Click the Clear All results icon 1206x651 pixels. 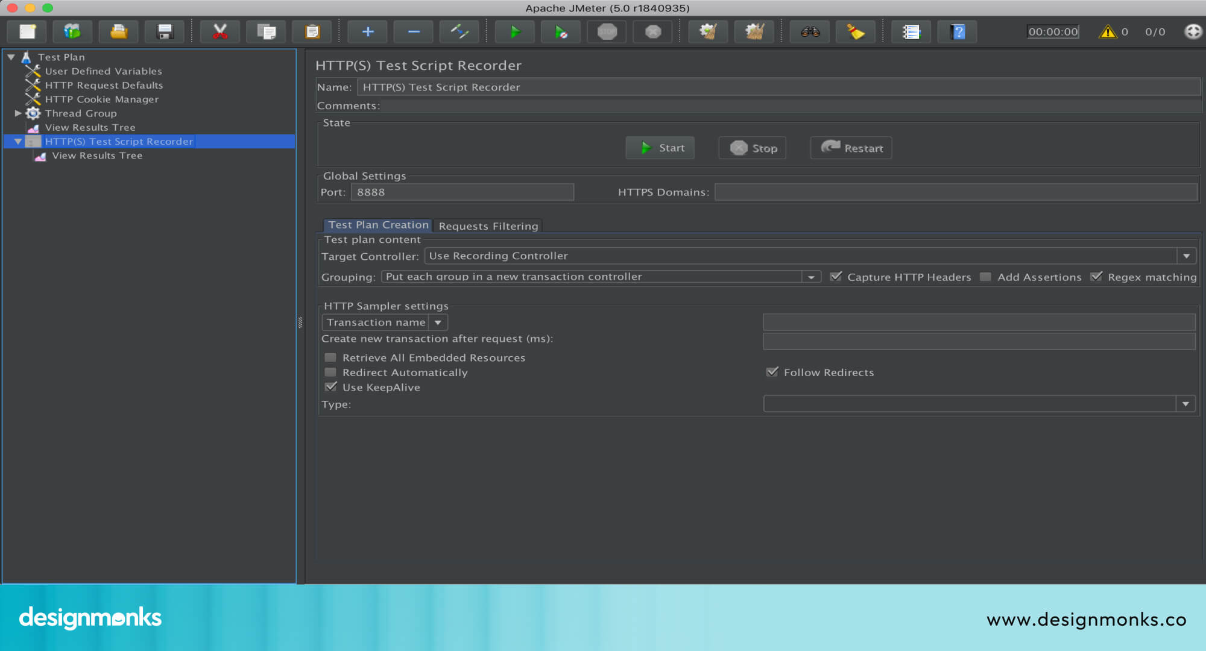click(754, 31)
